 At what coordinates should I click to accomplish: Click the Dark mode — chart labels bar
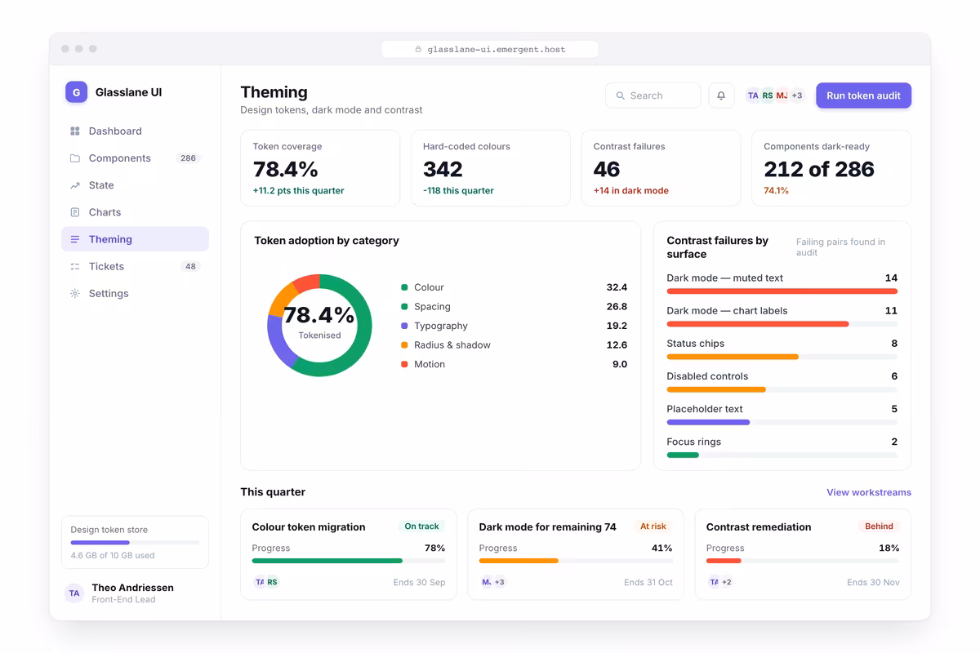(x=782, y=324)
